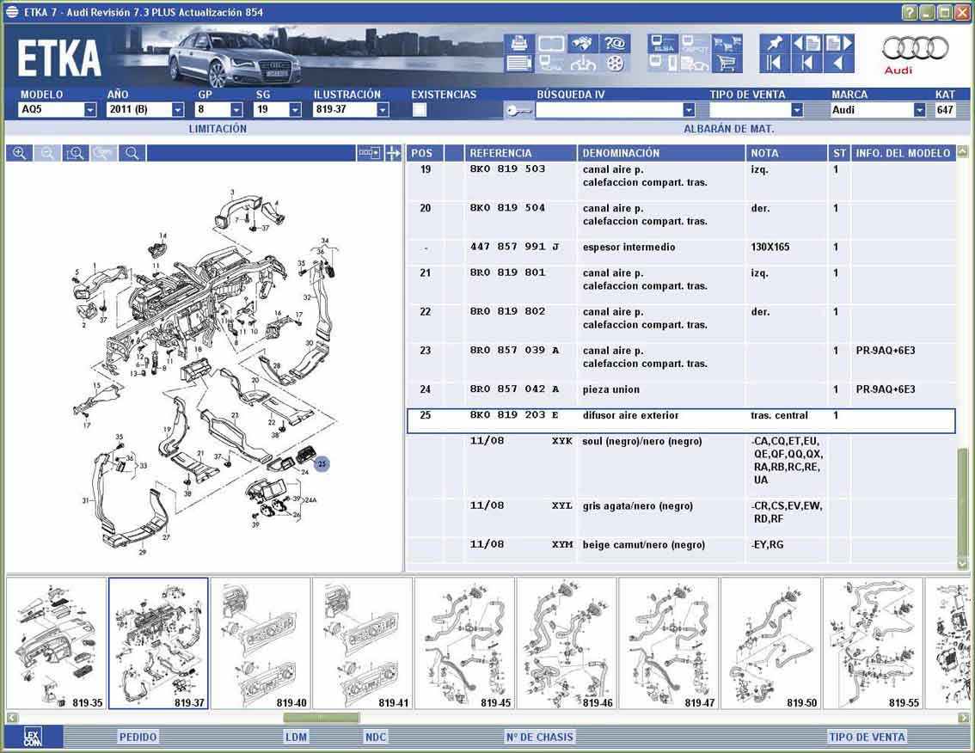The height and width of the screenshot is (753, 975).
Task: Select illustration thumbnail 819-35
Action: pos(57,644)
